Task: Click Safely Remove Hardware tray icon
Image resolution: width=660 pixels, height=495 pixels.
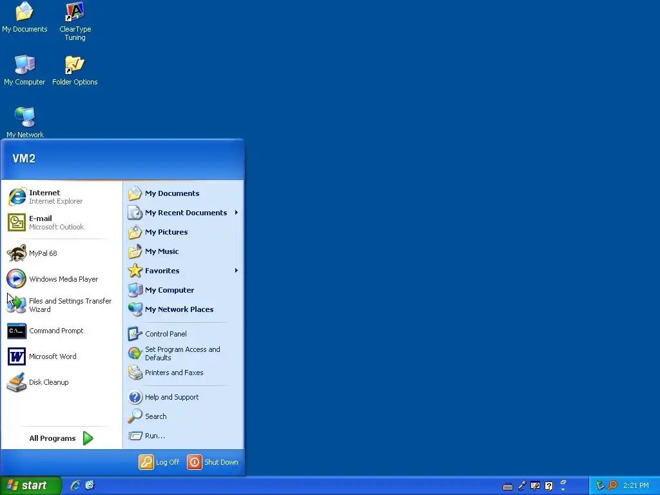Action: (600, 485)
